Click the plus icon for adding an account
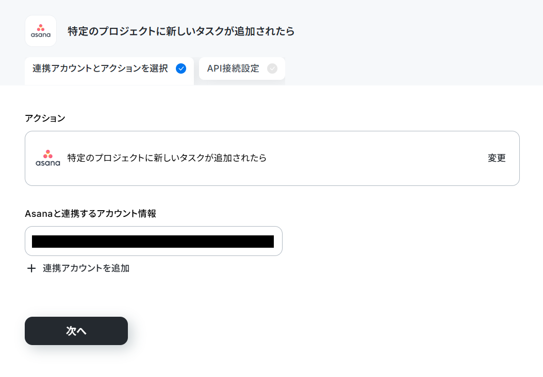Viewport: 543px width, 377px height. click(x=31, y=268)
